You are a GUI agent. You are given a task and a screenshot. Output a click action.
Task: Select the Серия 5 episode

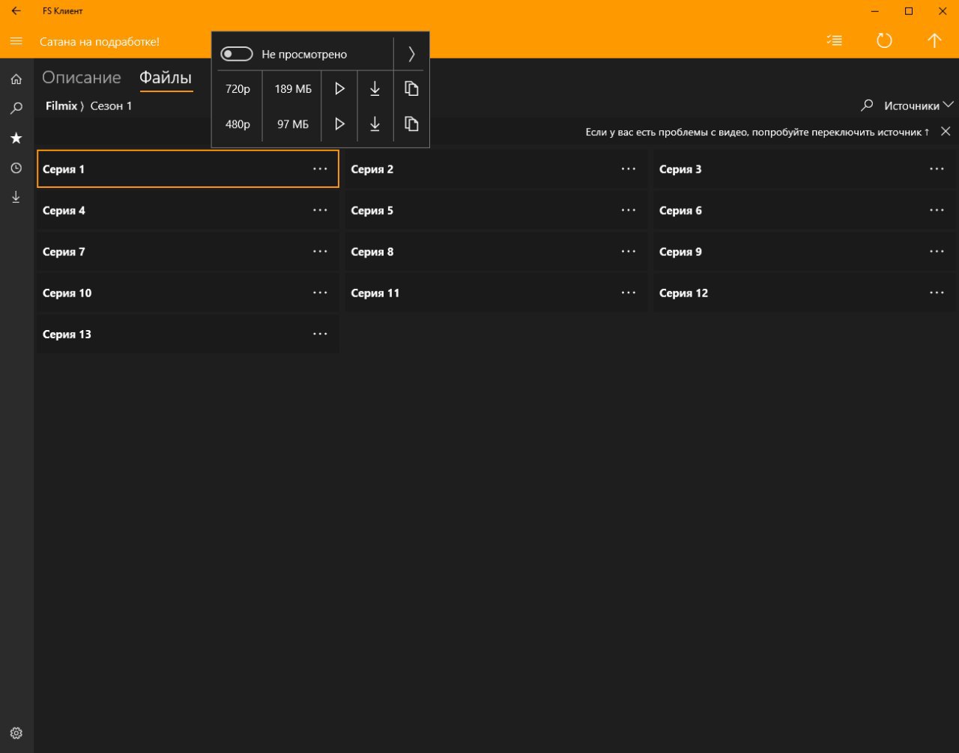[x=496, y=210]
